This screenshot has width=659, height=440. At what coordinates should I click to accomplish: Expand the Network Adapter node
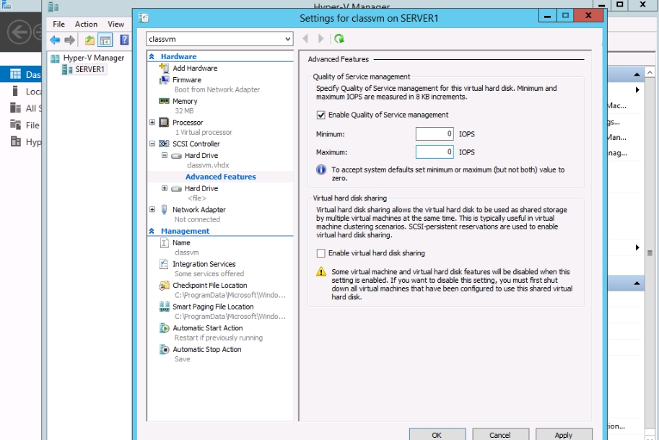coord(152,210)
